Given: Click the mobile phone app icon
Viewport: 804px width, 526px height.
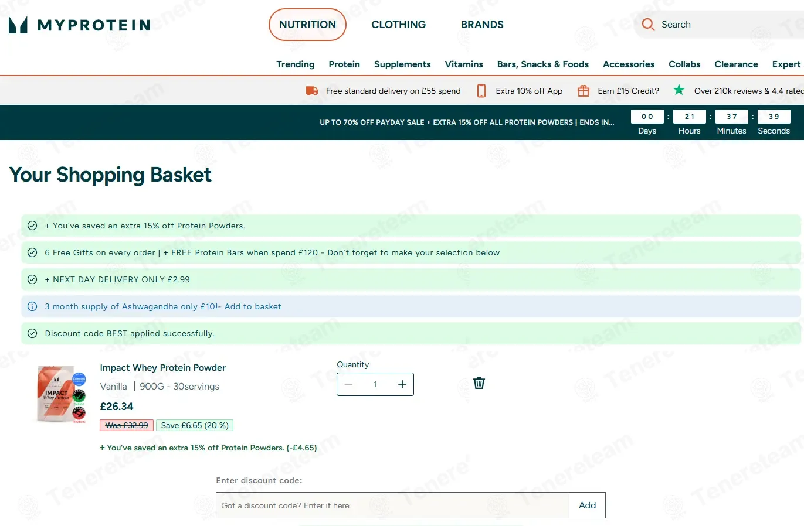Looking at the screenshot, I should click(481, 91).
